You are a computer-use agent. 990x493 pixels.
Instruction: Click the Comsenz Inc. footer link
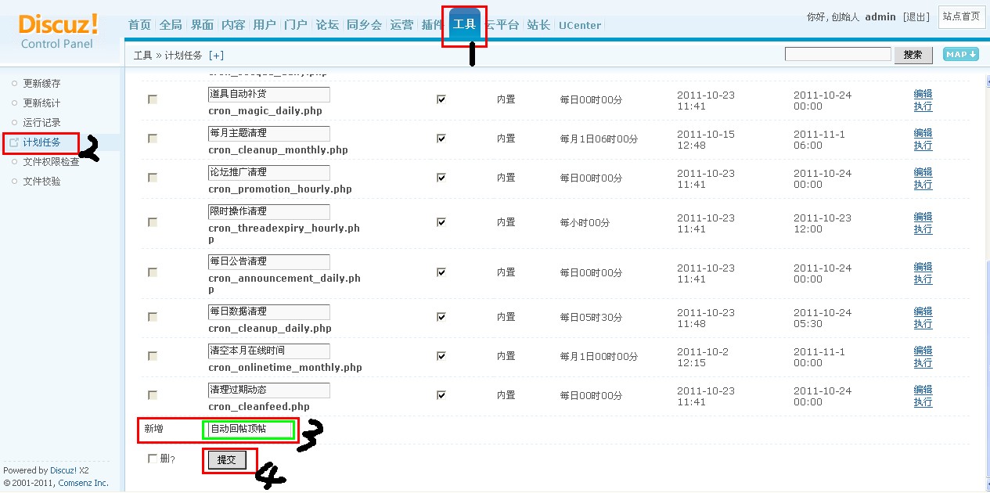[84, 484]
